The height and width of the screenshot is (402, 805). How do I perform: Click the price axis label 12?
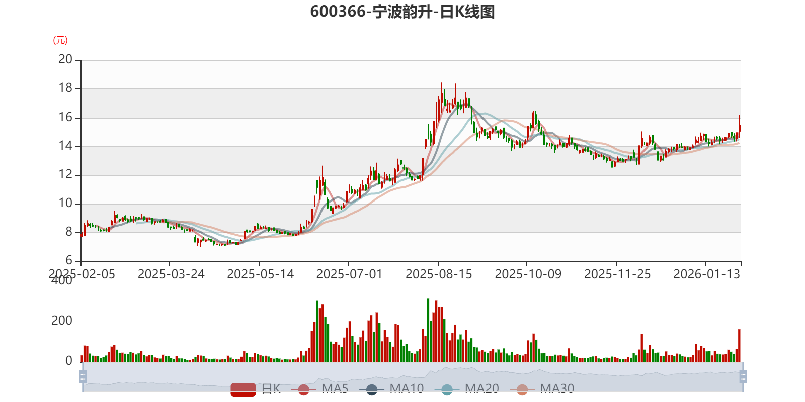click(65, 174)
